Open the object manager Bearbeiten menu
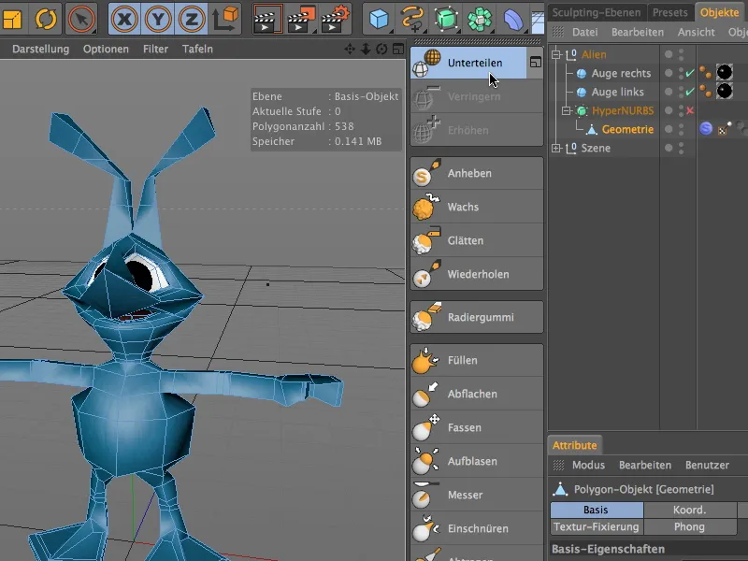Viewport: 748px width, 561px height. tap(638, 32)
